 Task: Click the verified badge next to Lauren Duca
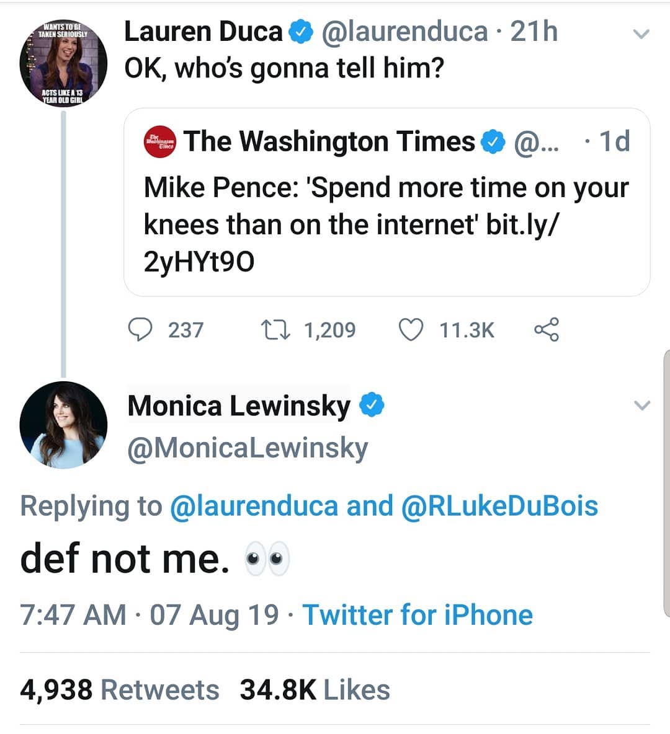click(x=301, y=32)
